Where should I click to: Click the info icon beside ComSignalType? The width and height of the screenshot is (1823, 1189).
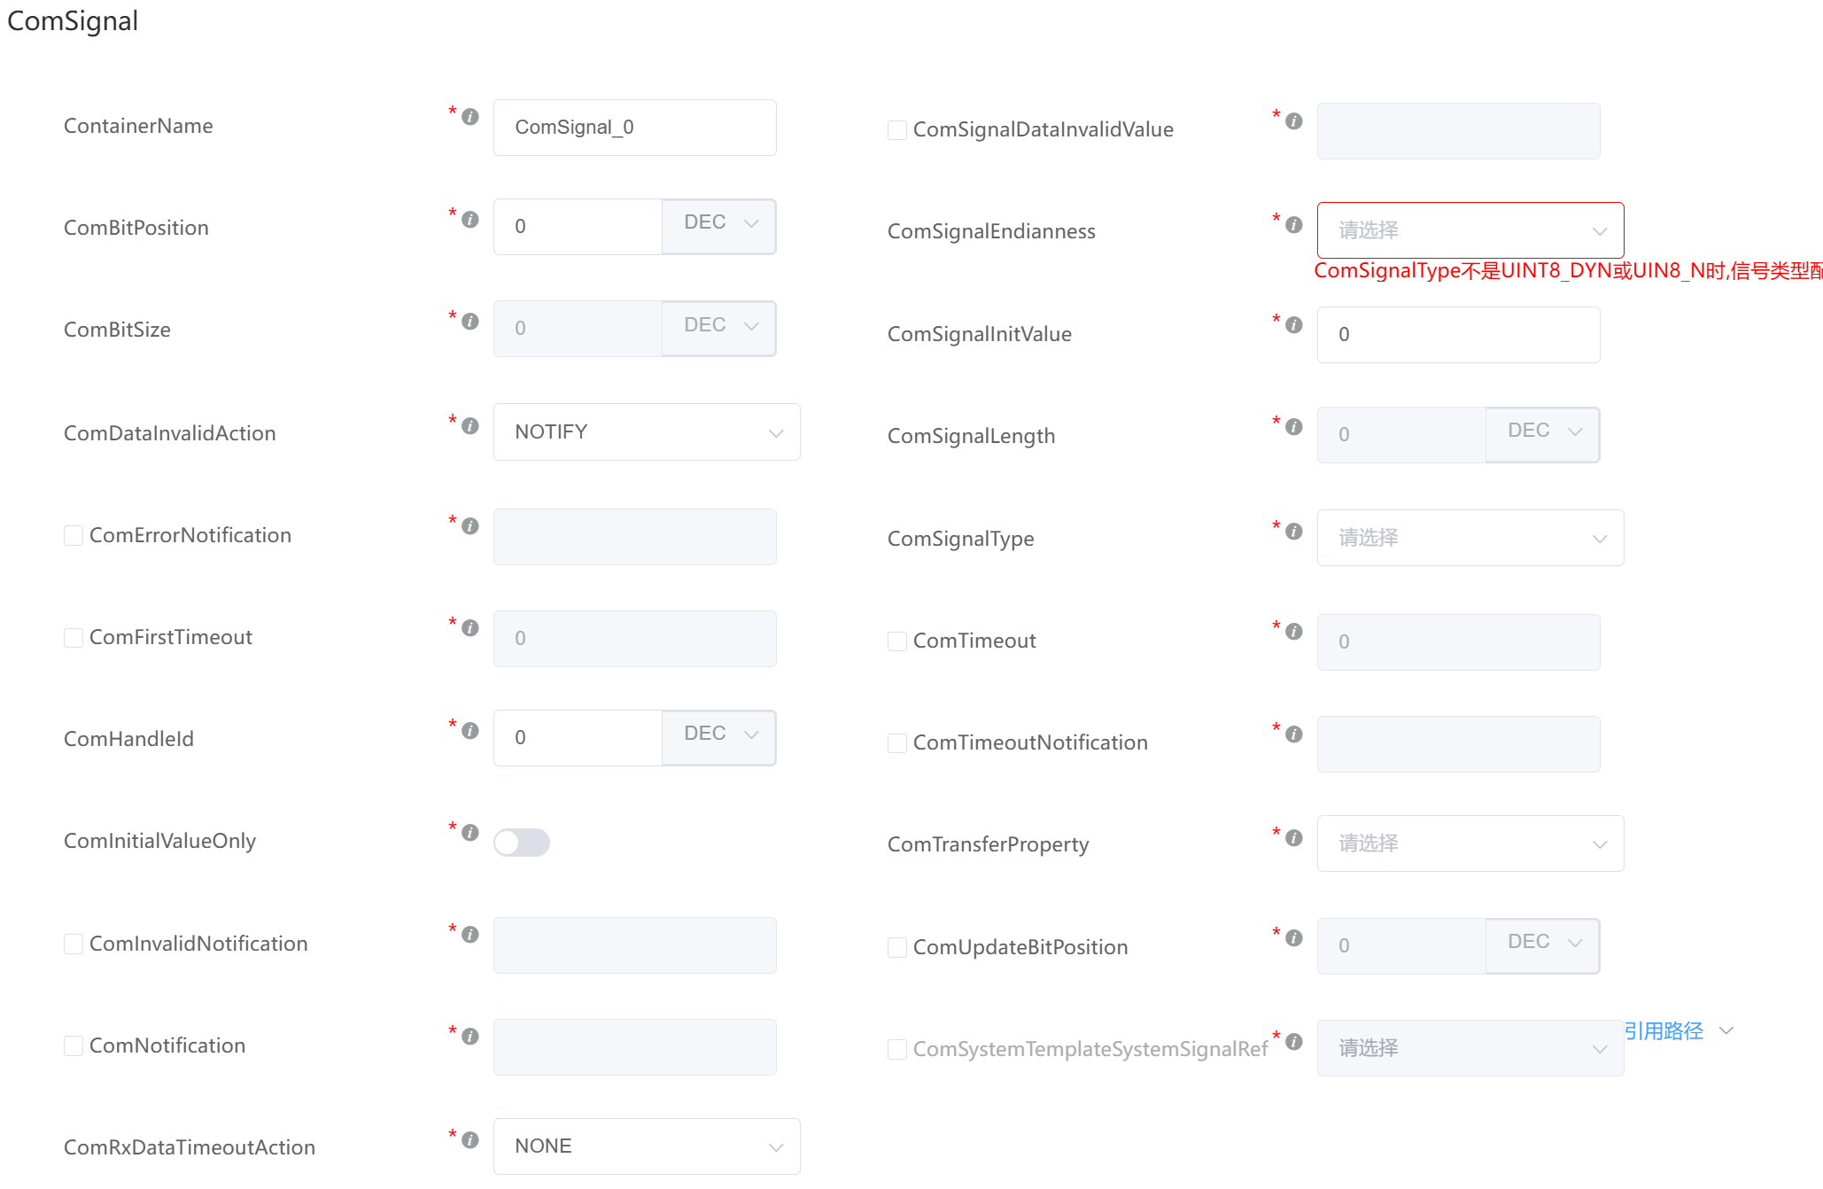1294,531
